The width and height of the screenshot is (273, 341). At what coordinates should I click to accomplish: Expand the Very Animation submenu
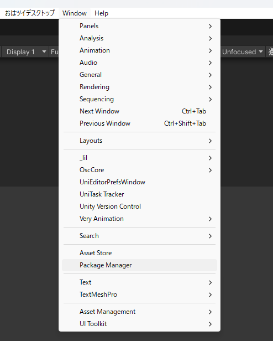(139, 219)
